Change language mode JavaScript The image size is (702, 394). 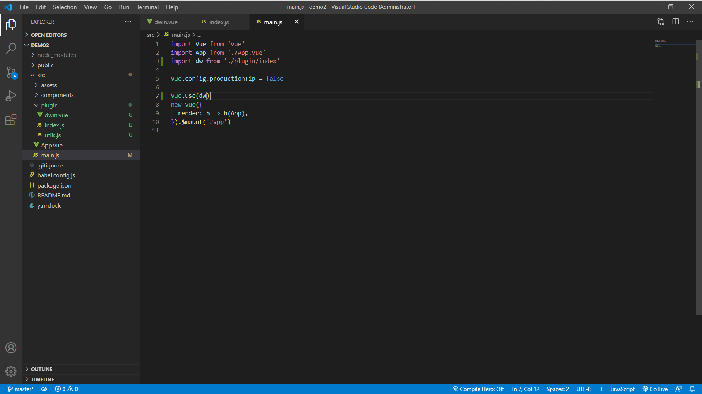click(622, 389)
